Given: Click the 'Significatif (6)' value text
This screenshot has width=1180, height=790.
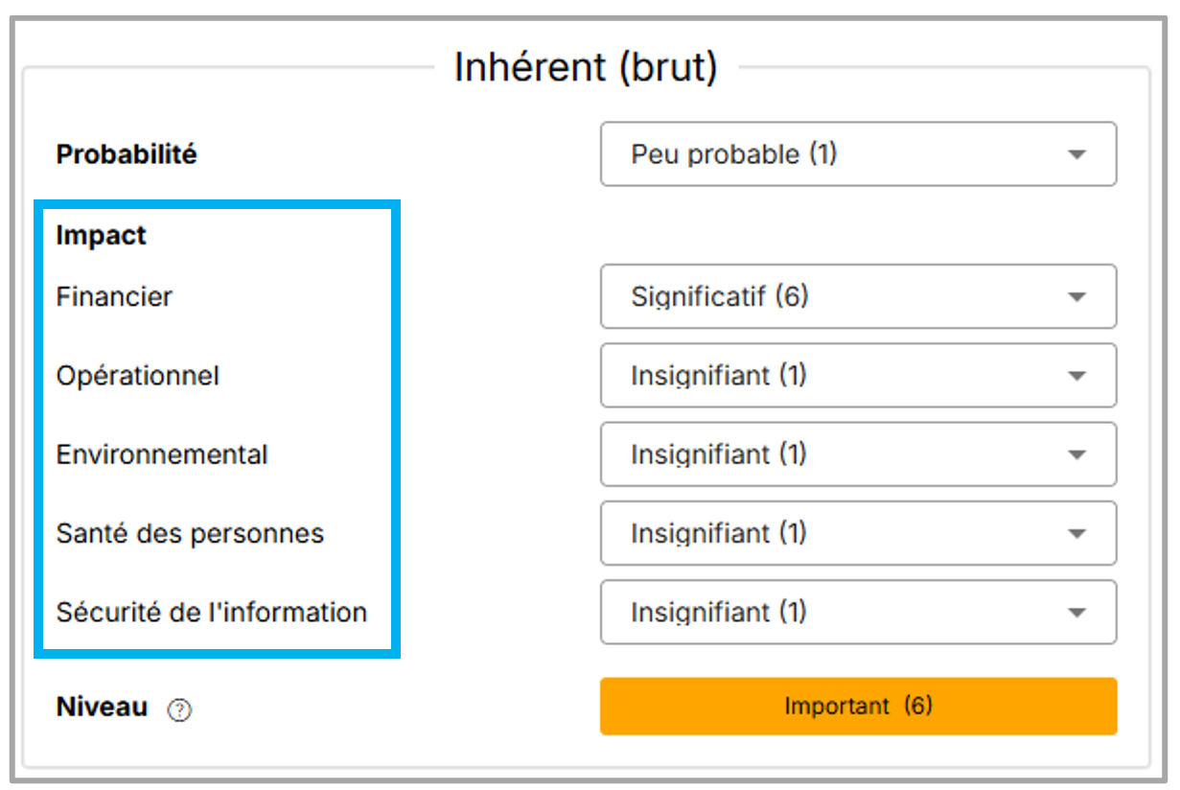Looking at the screenshot, I should [x=719, y=297].
